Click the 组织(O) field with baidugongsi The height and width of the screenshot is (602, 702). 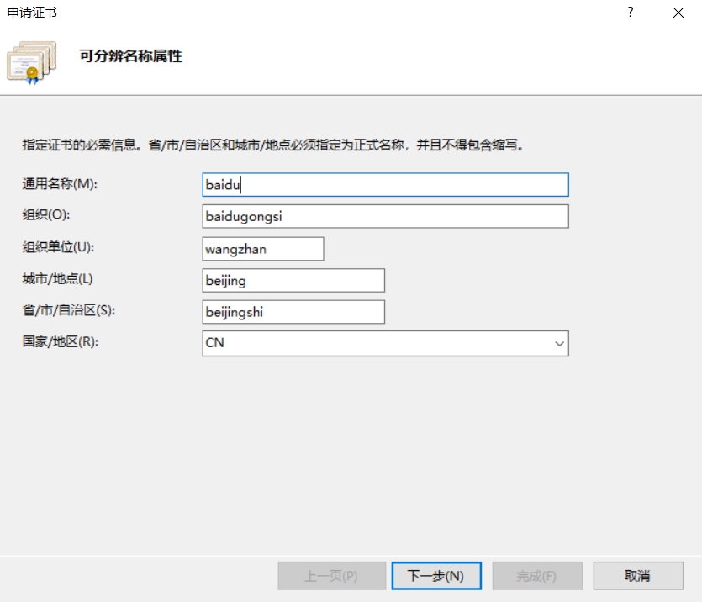(386, 216)
